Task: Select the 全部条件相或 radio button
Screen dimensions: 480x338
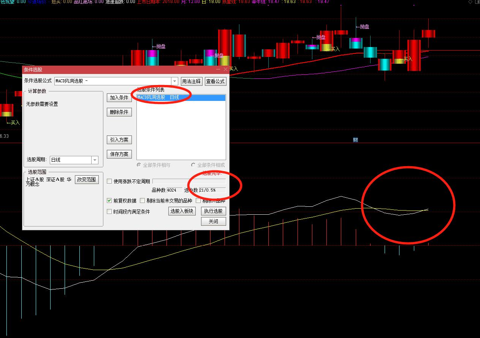Action: pyautogui.click(x=193, y=165)
